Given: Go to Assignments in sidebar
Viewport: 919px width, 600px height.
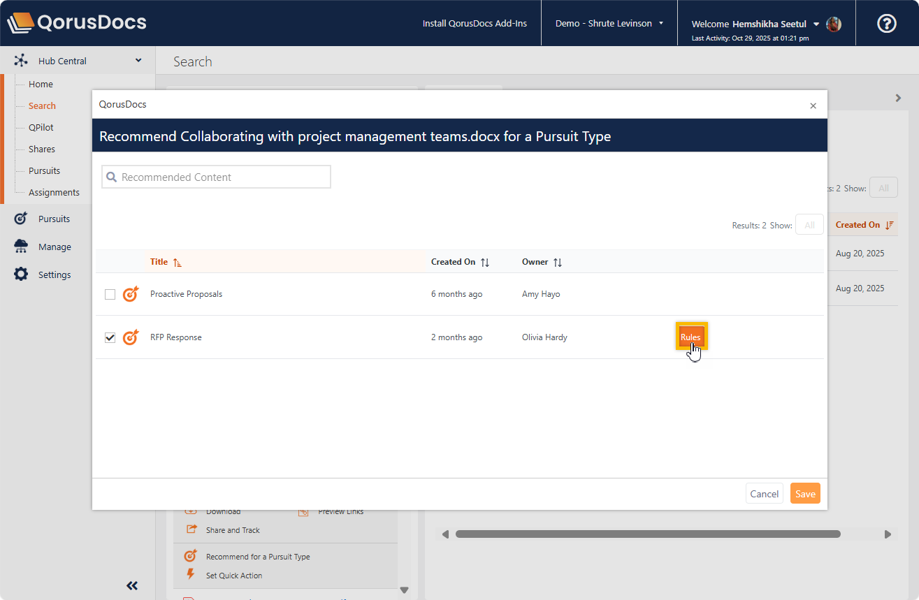Looking at the screenshot, I should click(x=54, y=192).
